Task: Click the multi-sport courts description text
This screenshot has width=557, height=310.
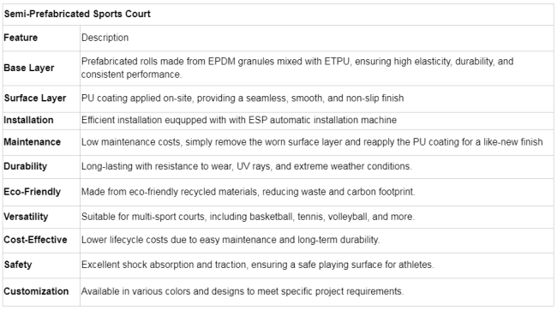Action: (x=248, y=217)
